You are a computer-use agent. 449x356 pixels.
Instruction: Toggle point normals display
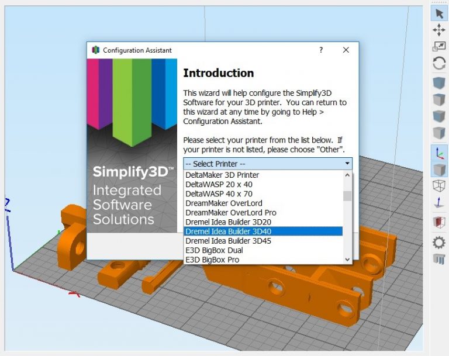439,202
